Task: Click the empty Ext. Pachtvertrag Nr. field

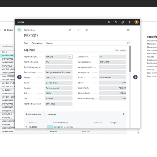Action: click(59, 67)
